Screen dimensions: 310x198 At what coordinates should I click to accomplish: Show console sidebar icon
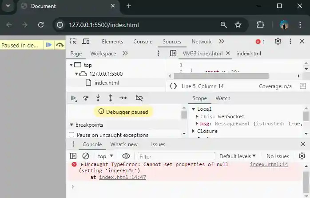point(73,156)
